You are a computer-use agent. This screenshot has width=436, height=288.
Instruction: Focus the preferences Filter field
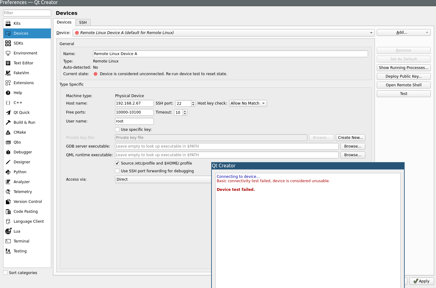pos(27,13)
